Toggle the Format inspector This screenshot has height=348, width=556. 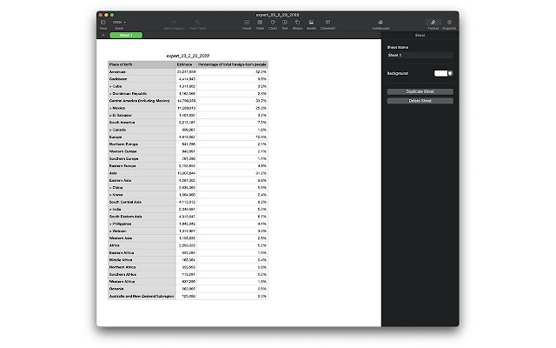pyautogui.click(x=433, y=22)
